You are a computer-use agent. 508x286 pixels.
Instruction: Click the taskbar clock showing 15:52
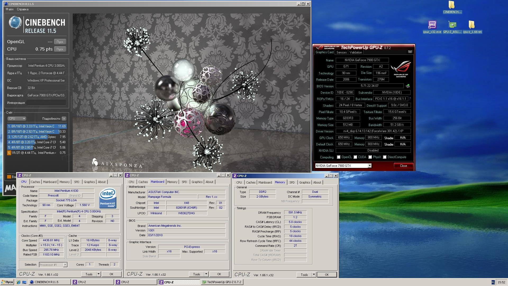coord(501,282)
